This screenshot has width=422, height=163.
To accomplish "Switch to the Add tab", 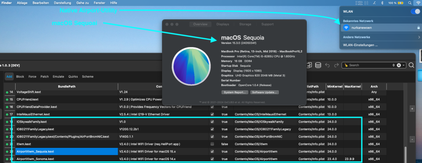I will pos(9,76).
